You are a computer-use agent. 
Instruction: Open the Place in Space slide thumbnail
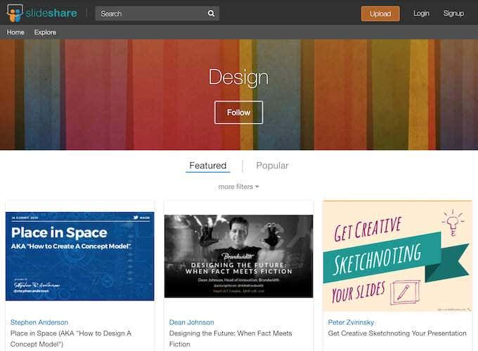point(79,256)
